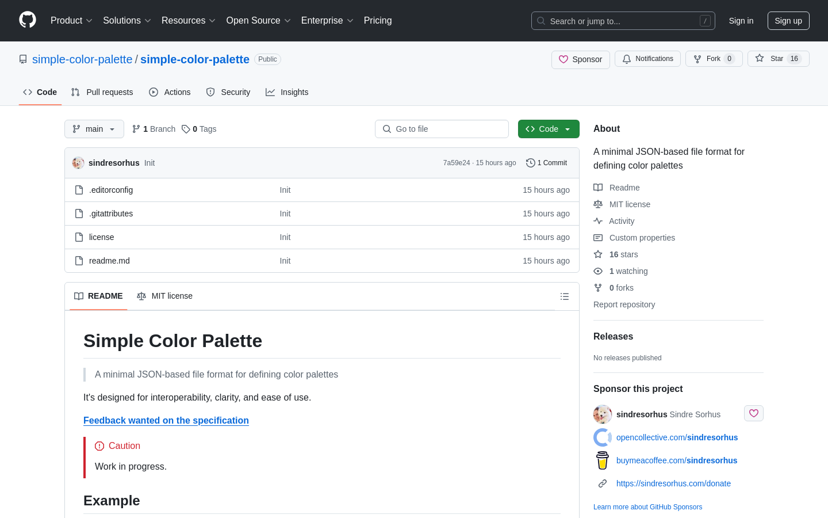Open the Init commit message in header
This screenshot has height=518, width=828.
click(x=149, y=163)
